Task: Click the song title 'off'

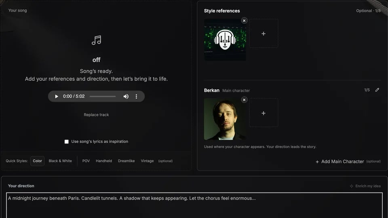Action: coord(96,60)
